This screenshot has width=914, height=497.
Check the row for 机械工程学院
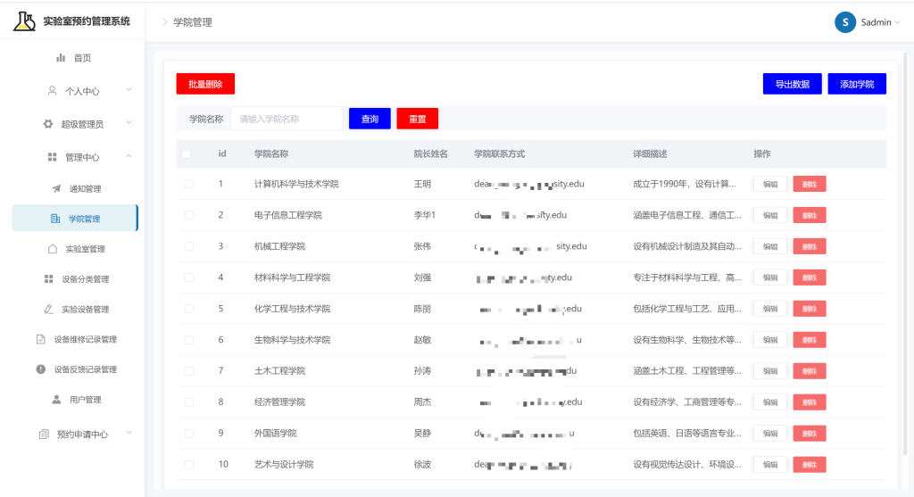189,246
